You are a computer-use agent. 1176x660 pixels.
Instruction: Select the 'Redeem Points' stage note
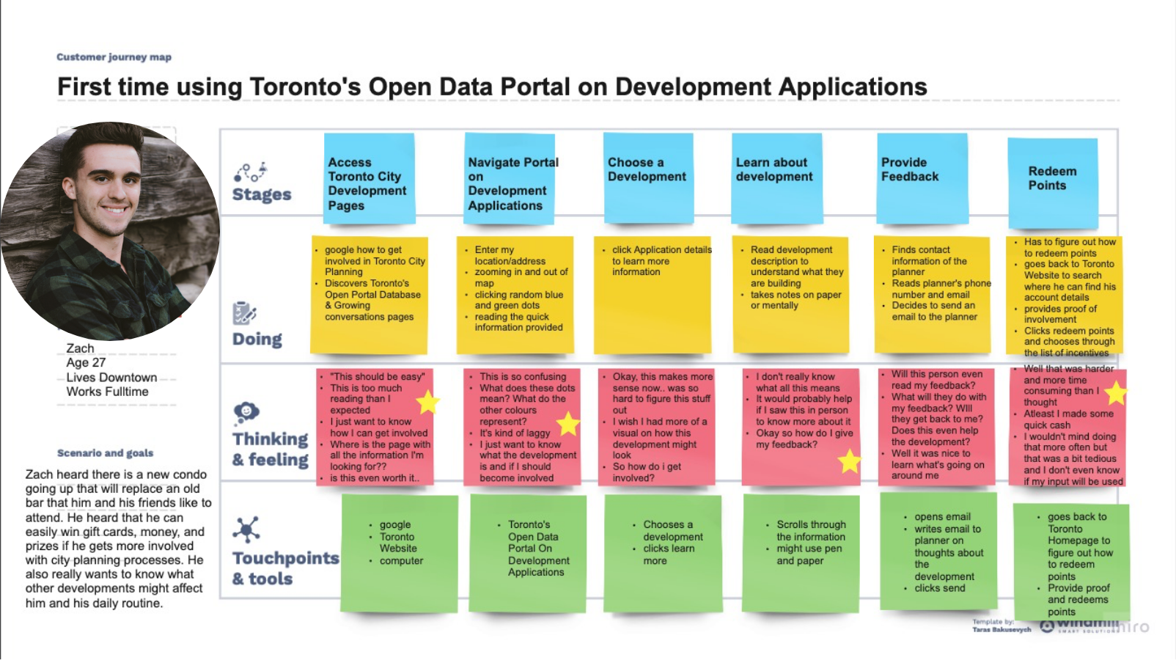[x=1053, y=183]
